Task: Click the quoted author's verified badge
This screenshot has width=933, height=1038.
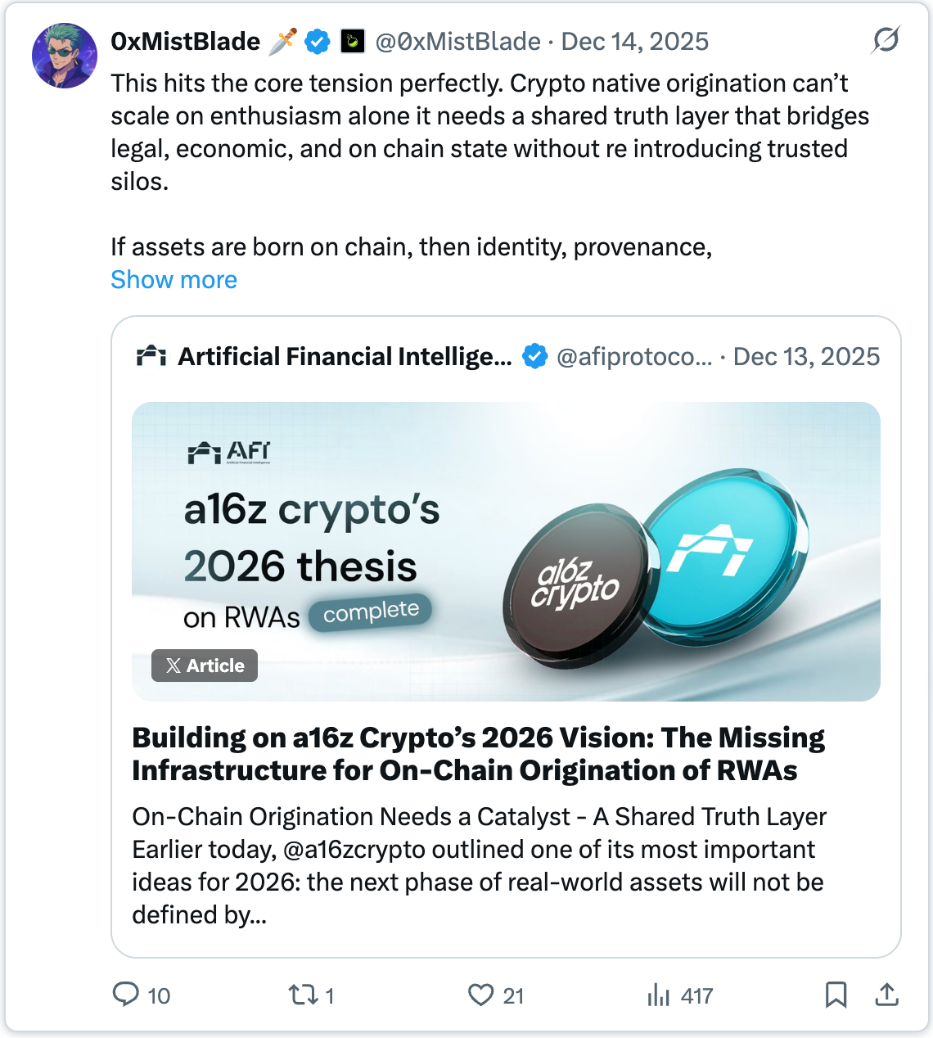Action: click(535, 357)
